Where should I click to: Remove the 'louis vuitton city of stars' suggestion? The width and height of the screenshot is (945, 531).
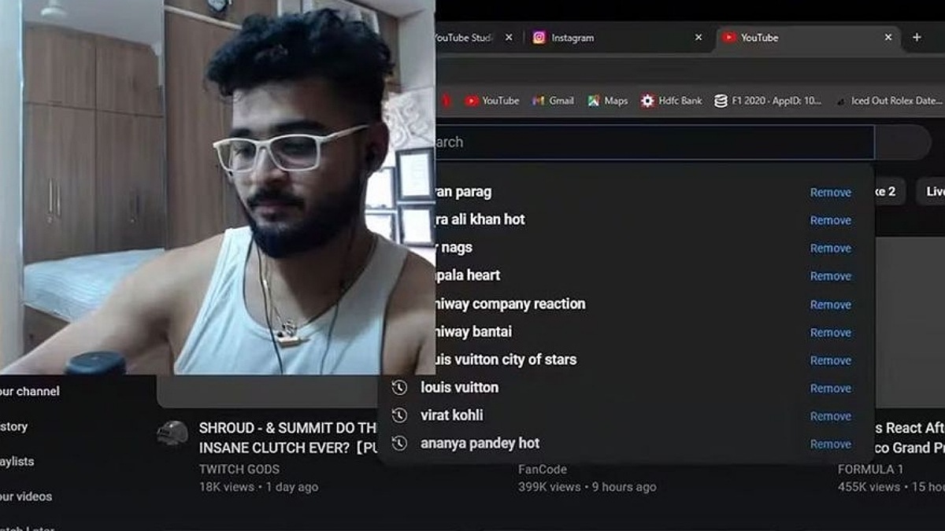click(x=831, y=360)
